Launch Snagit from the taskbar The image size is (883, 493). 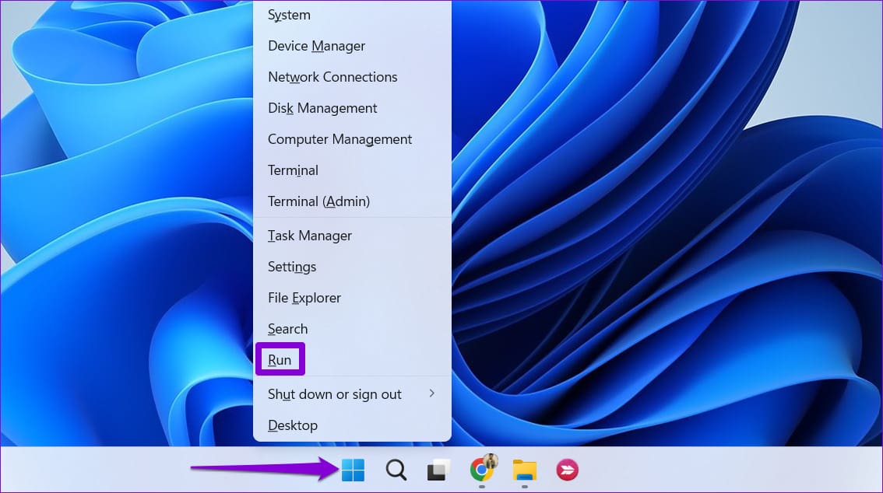(x=567, y=470)
